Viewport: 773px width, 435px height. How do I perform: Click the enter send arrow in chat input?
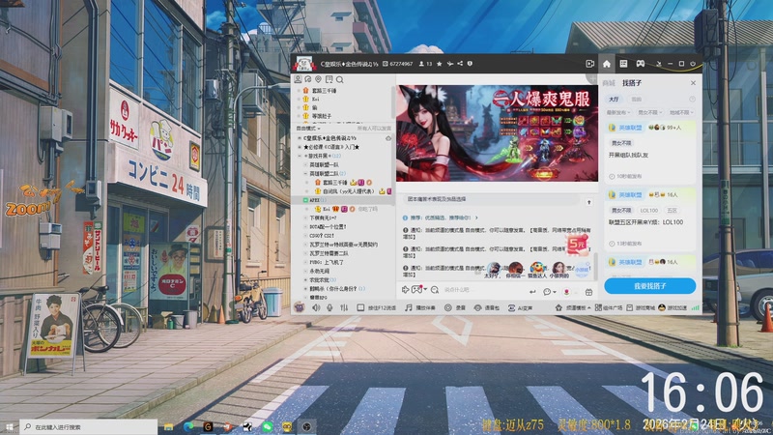[532, 292]
